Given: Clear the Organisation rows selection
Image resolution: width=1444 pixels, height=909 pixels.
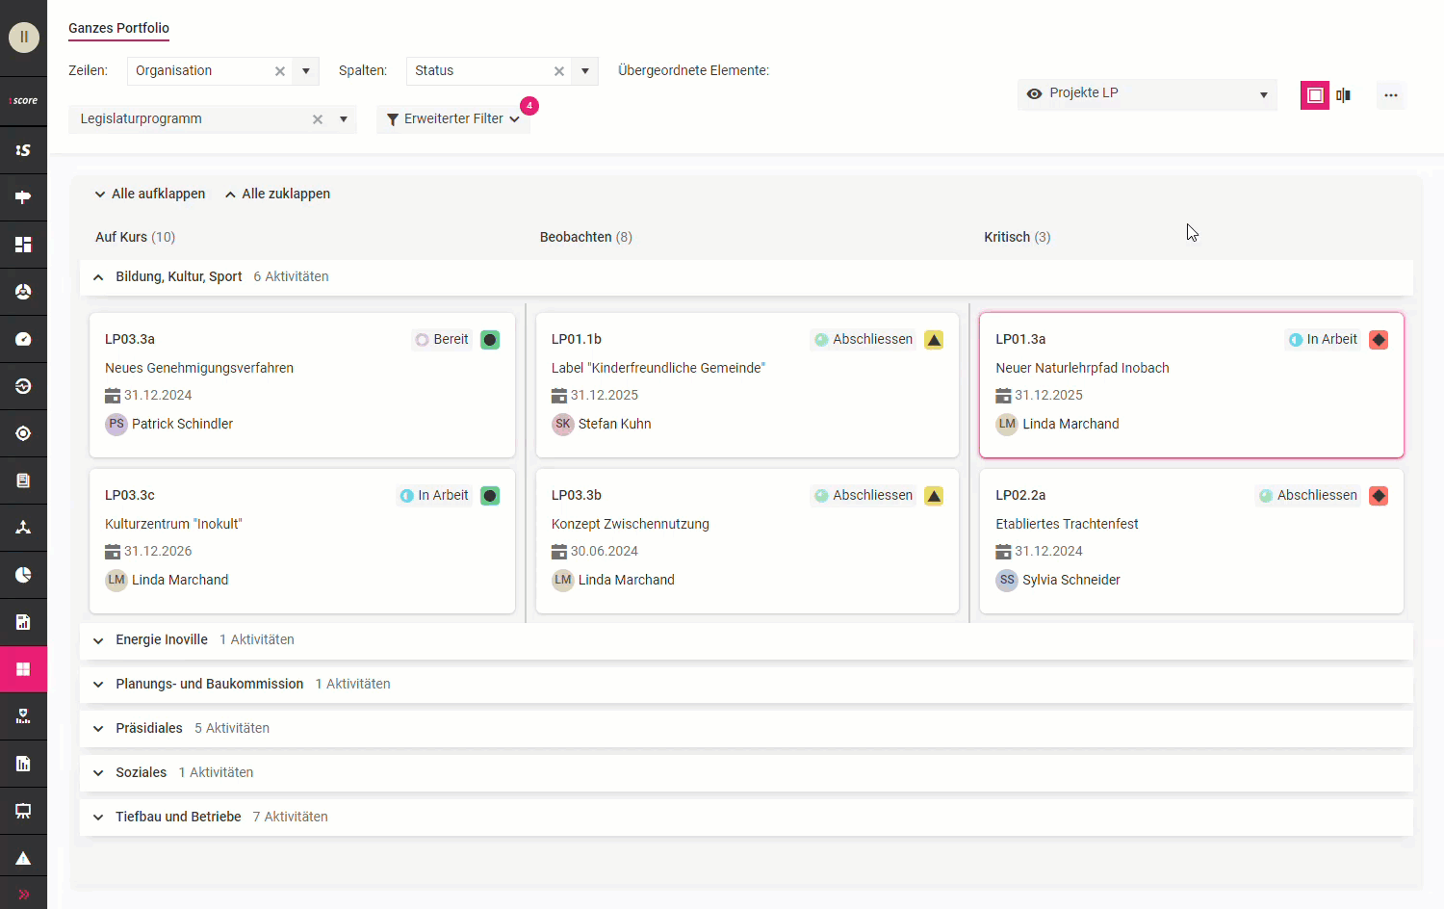Looking at the screenshot, I should 280,71.
